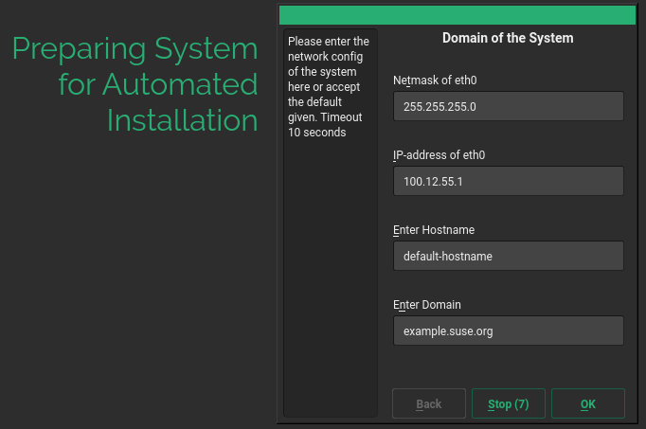
Task: Focus the IP-address of eth0 field
Action: tap(508, 181)
